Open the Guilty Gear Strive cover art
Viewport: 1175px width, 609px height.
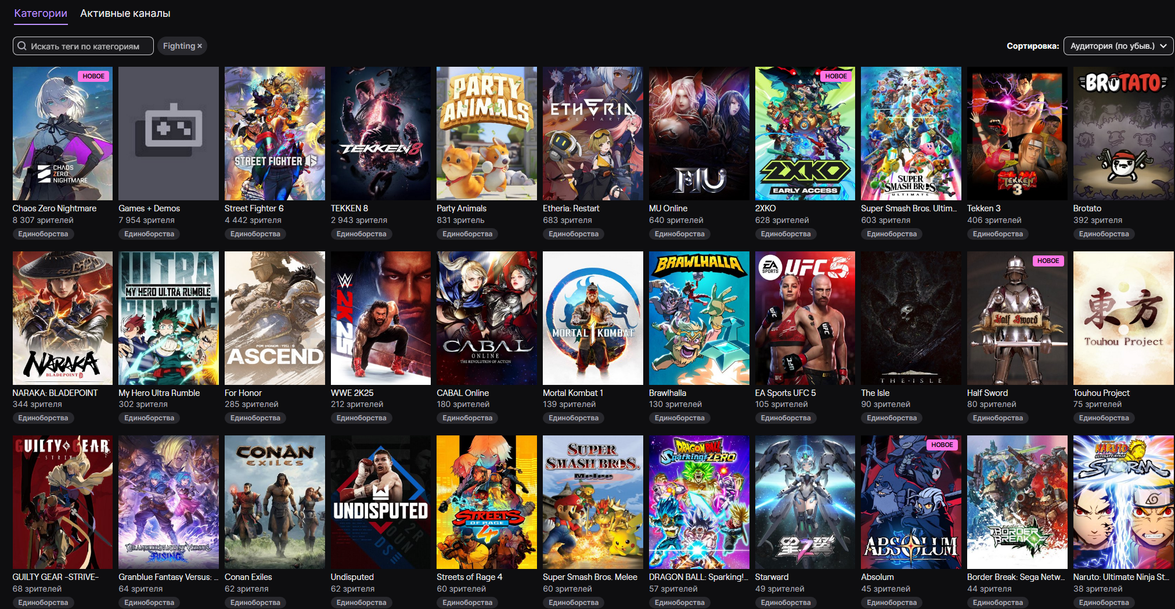click(x=63, y=502)
